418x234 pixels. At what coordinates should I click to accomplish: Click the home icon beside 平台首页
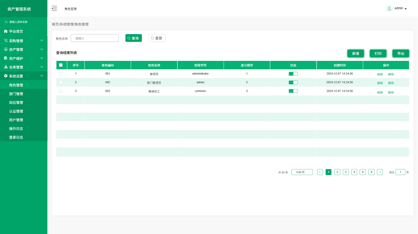tap(6, 31)
